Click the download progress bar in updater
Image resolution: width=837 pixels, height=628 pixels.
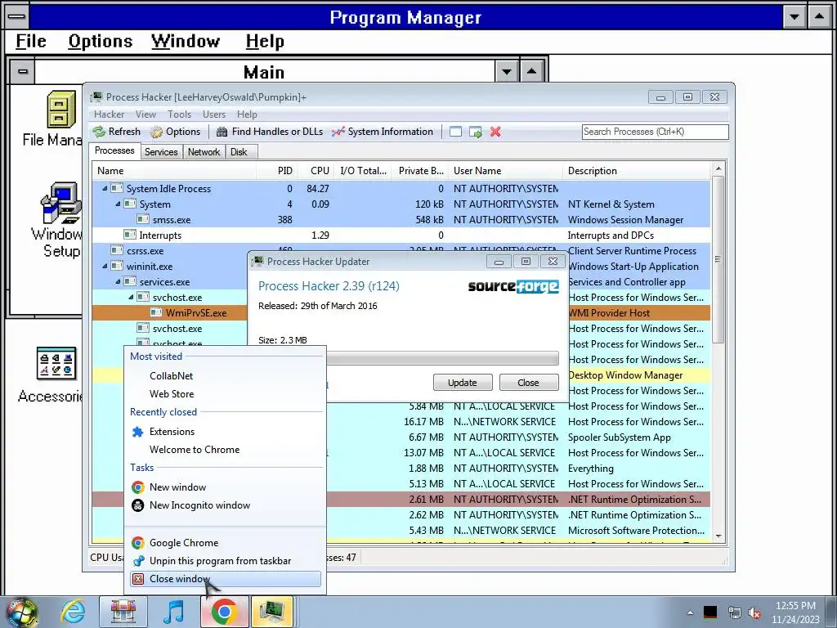click(x=442, y=358)
